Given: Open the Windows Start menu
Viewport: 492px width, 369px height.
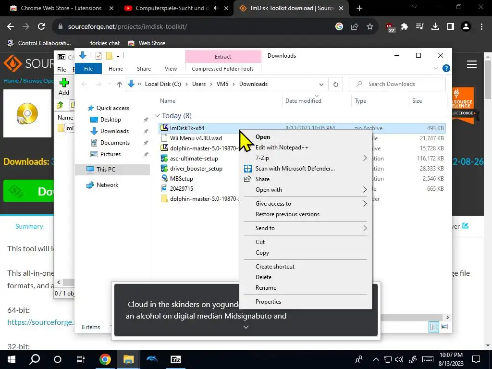Looking at the screenshot, I should [x=12, y=359].
